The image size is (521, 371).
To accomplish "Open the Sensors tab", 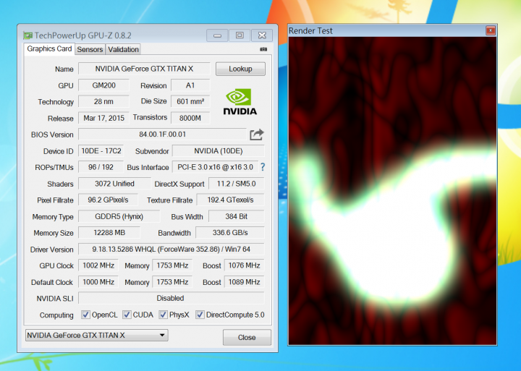I will point(90,49).
